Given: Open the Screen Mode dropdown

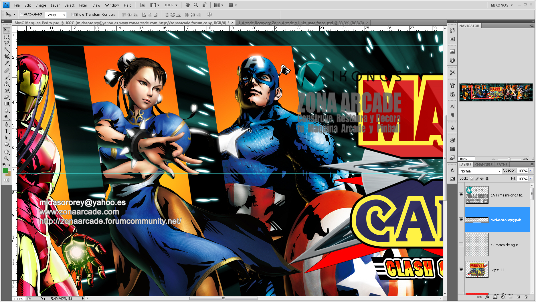Looking at the screenshot, I should pos(232,5).
